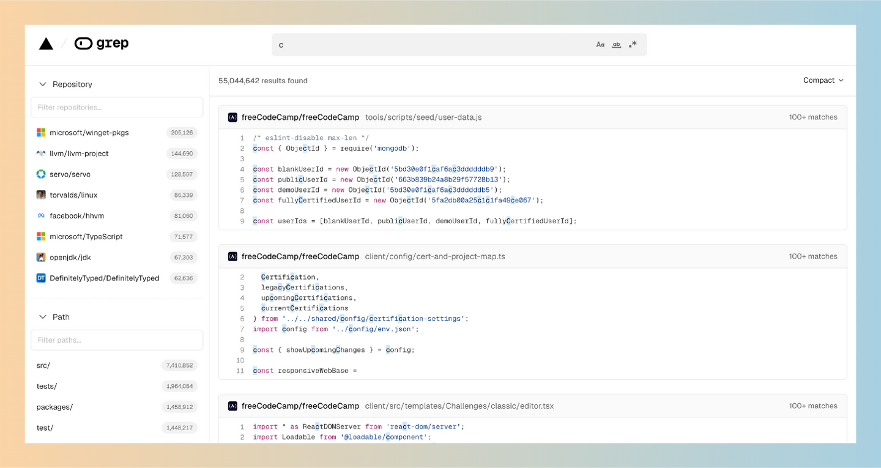Click the facebook/hhvm Meta icon
This screenshot has height=468, width=881.
click(41, 216)
